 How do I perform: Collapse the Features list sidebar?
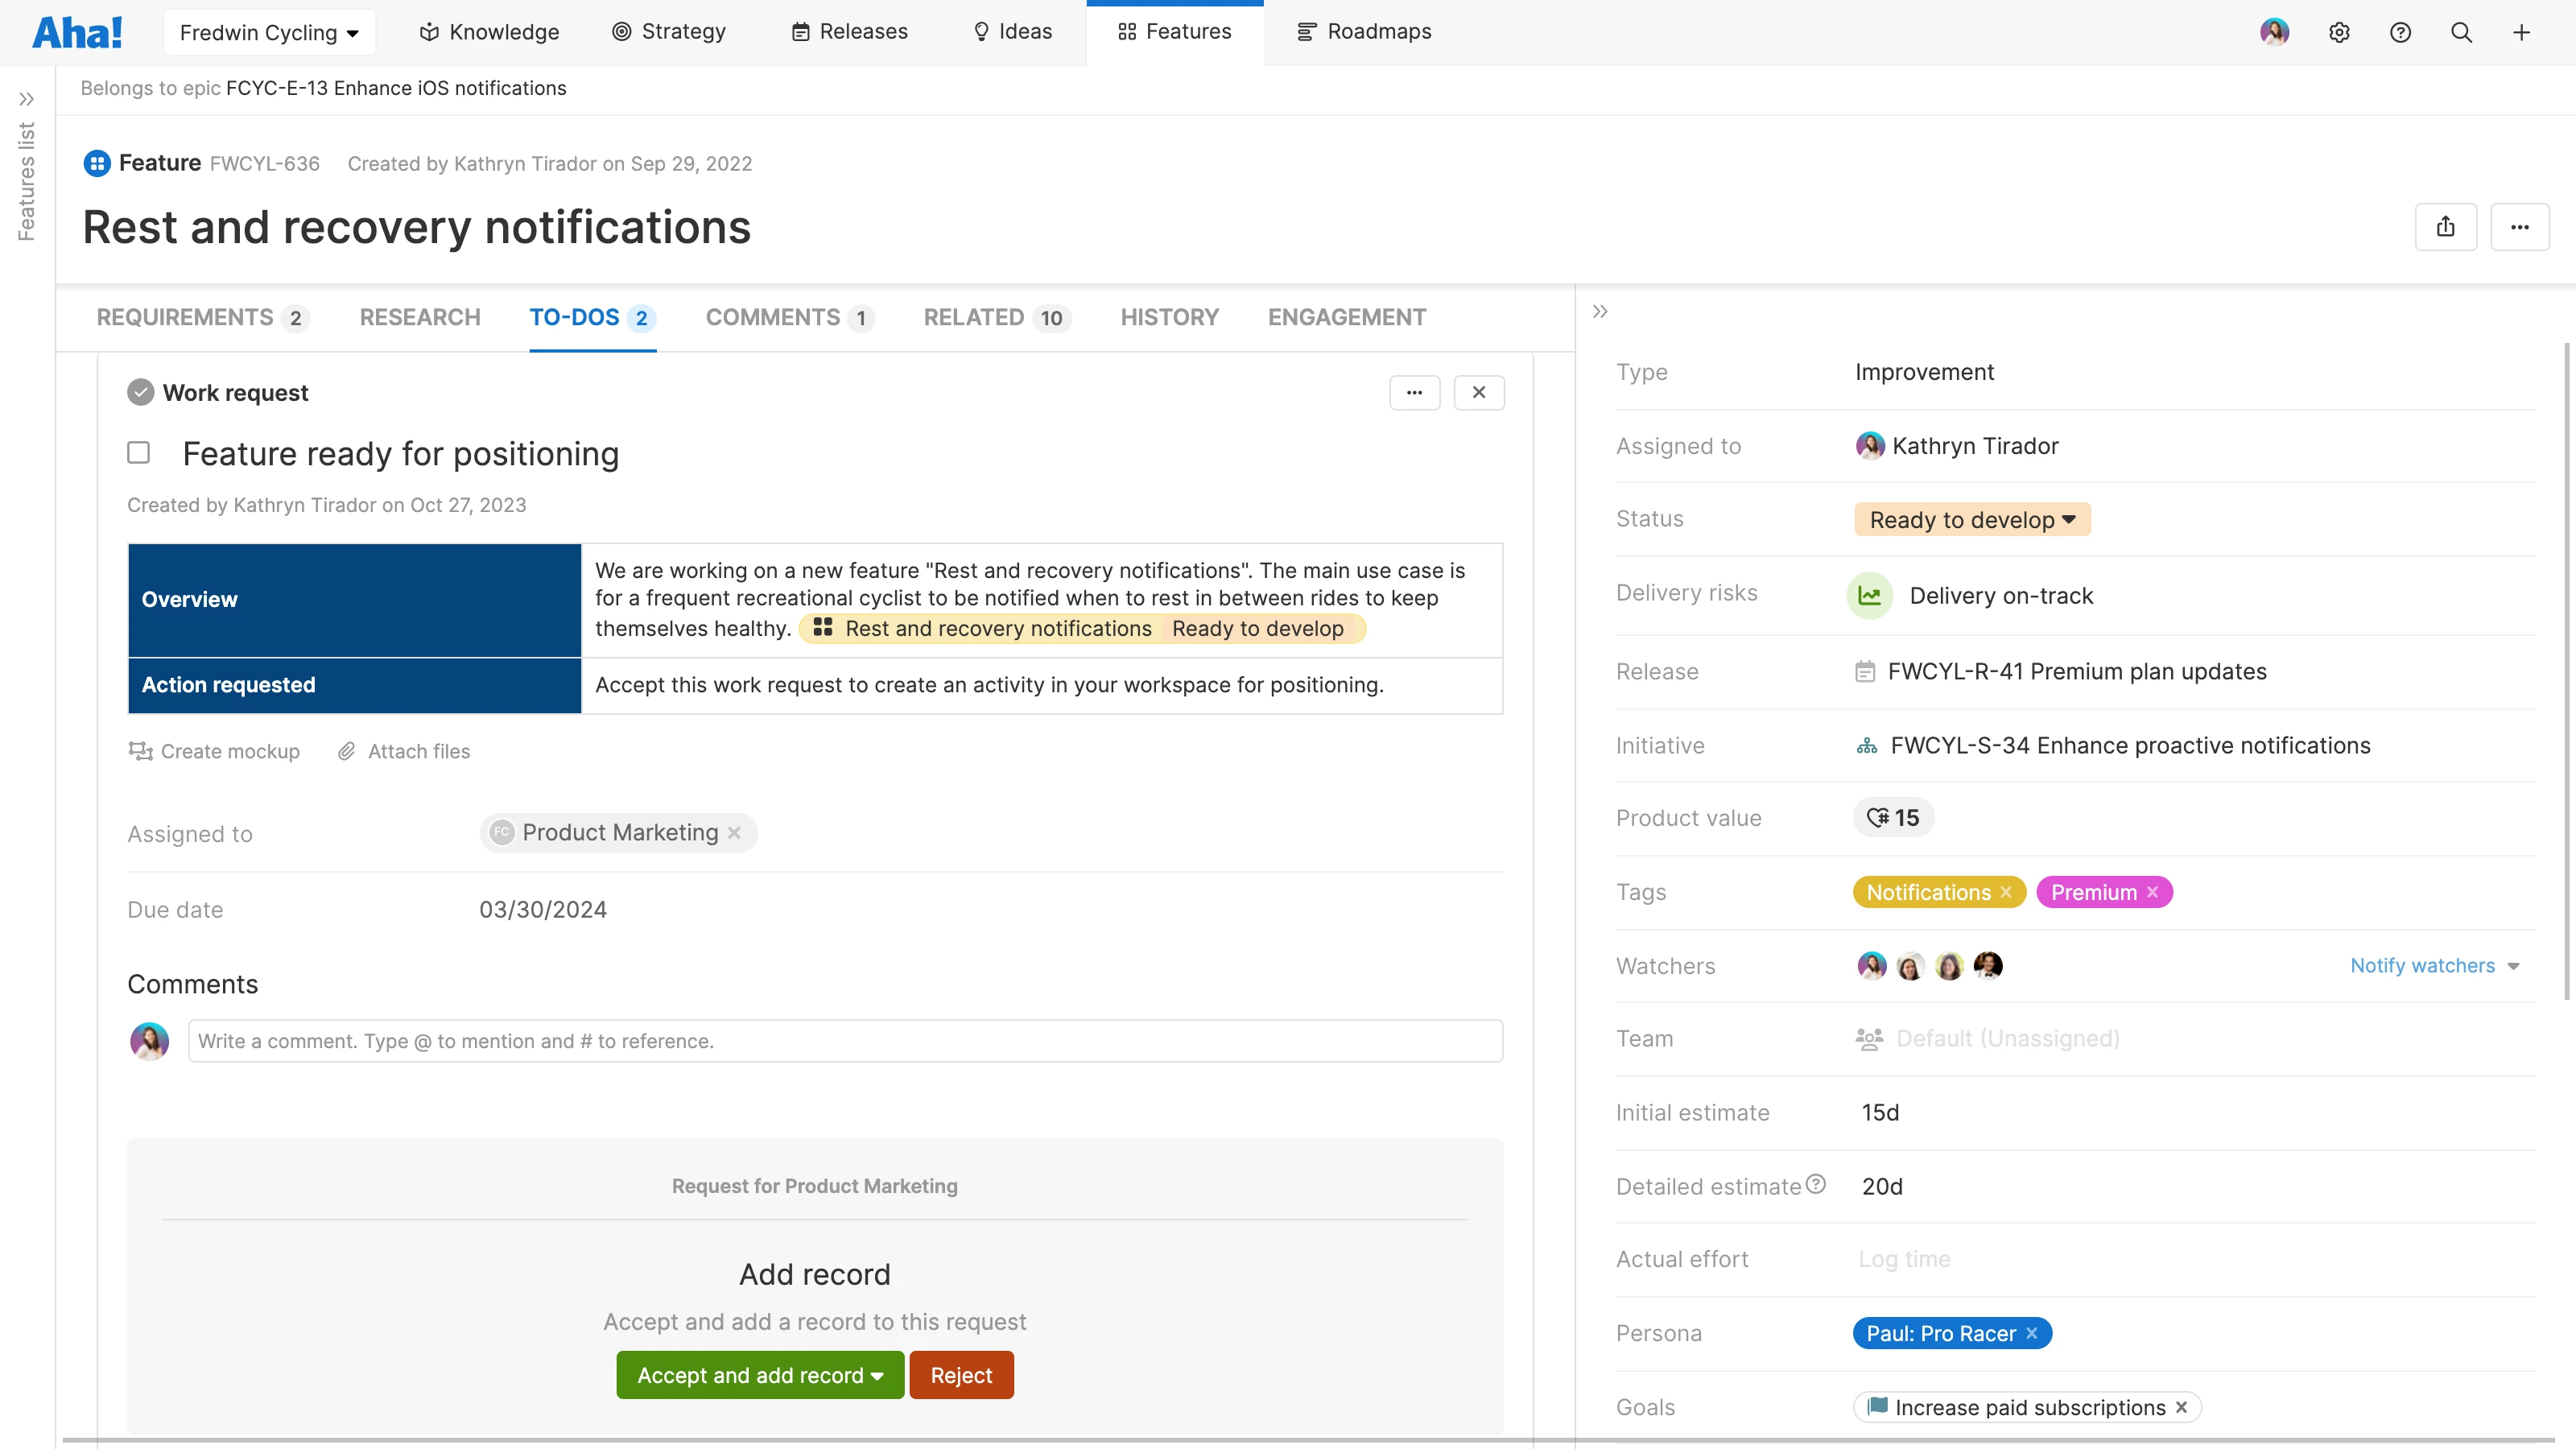(x=27, y=99)
